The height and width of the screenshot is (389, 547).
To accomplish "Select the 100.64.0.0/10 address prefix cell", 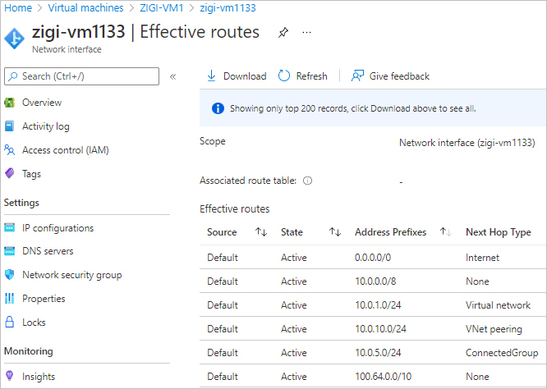I will tap(384, 377).
